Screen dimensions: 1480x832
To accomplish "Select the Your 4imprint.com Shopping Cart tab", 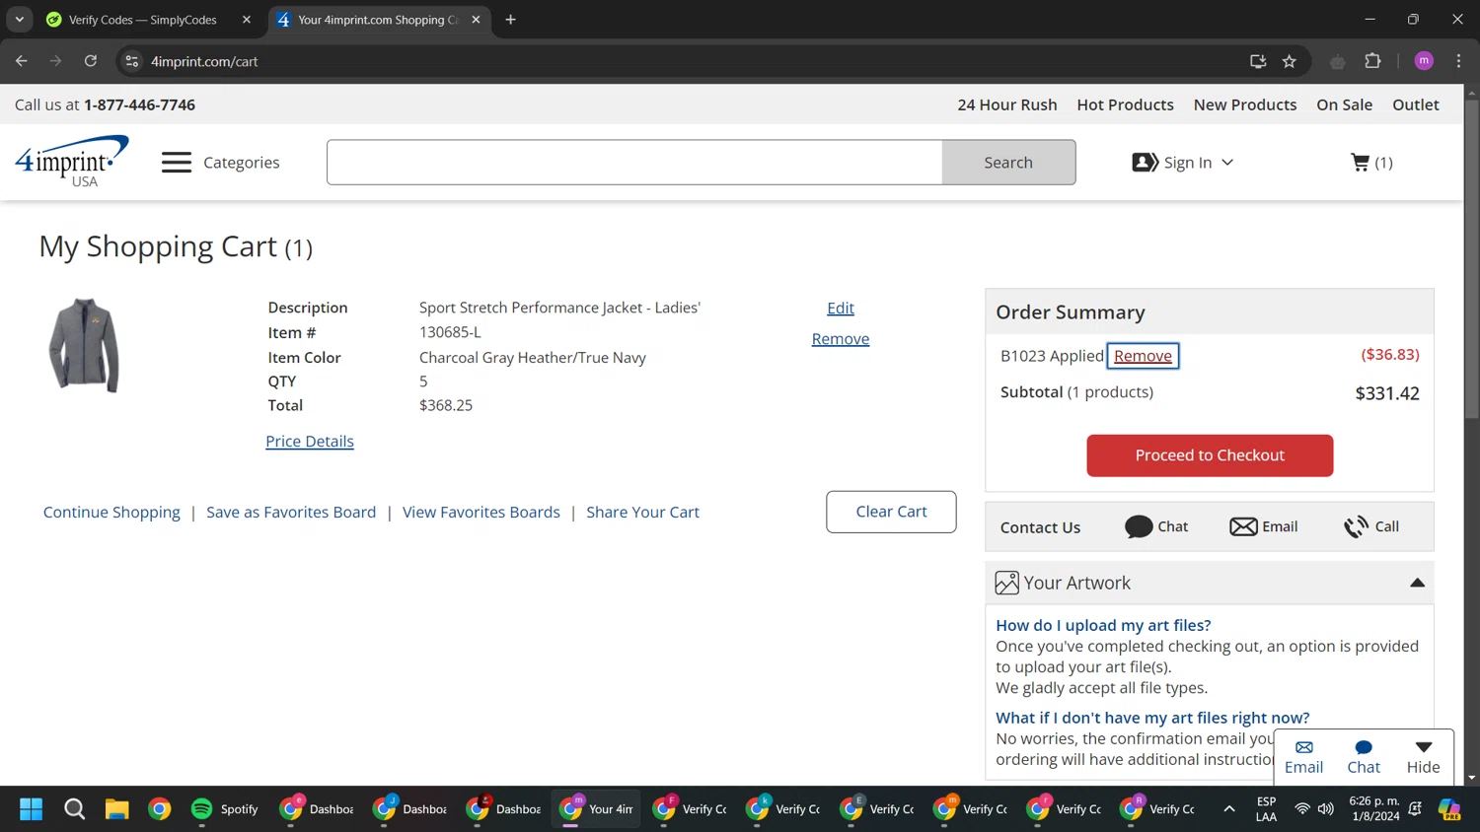I will click(x=378, y=20).
